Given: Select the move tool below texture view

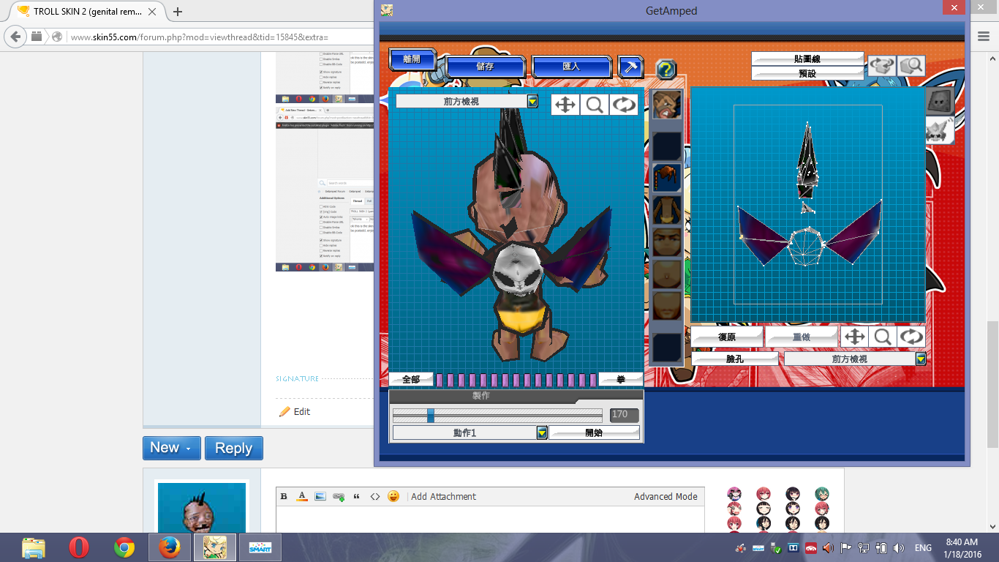Looking at the screenshot, I should click(853, 337).
